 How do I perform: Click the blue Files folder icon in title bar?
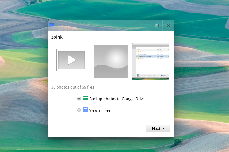[52, 25]
